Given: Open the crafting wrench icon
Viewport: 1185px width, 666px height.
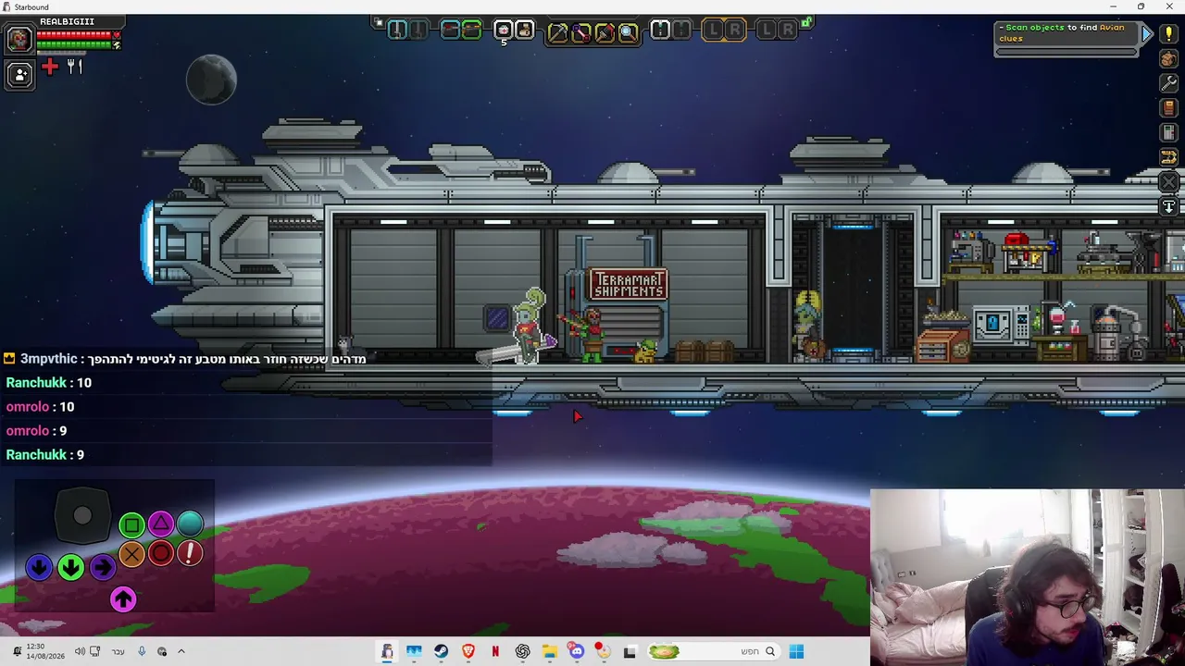Looking at the screenshot, I should [1168, 83].
